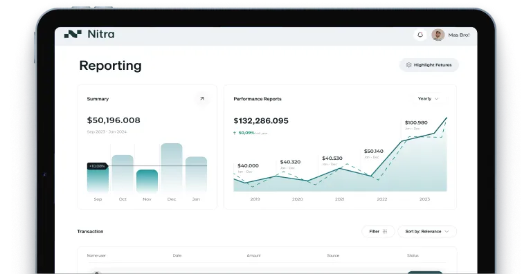Open the Mas Bro! profile avatar
Viewport: 531px width, 274px height.
(x=438, y=35)
